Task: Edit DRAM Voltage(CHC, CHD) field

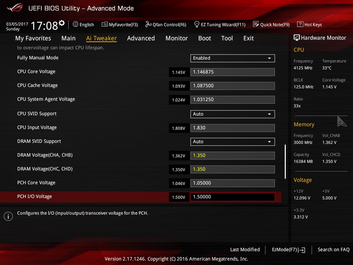Action: tap(233, 169)
